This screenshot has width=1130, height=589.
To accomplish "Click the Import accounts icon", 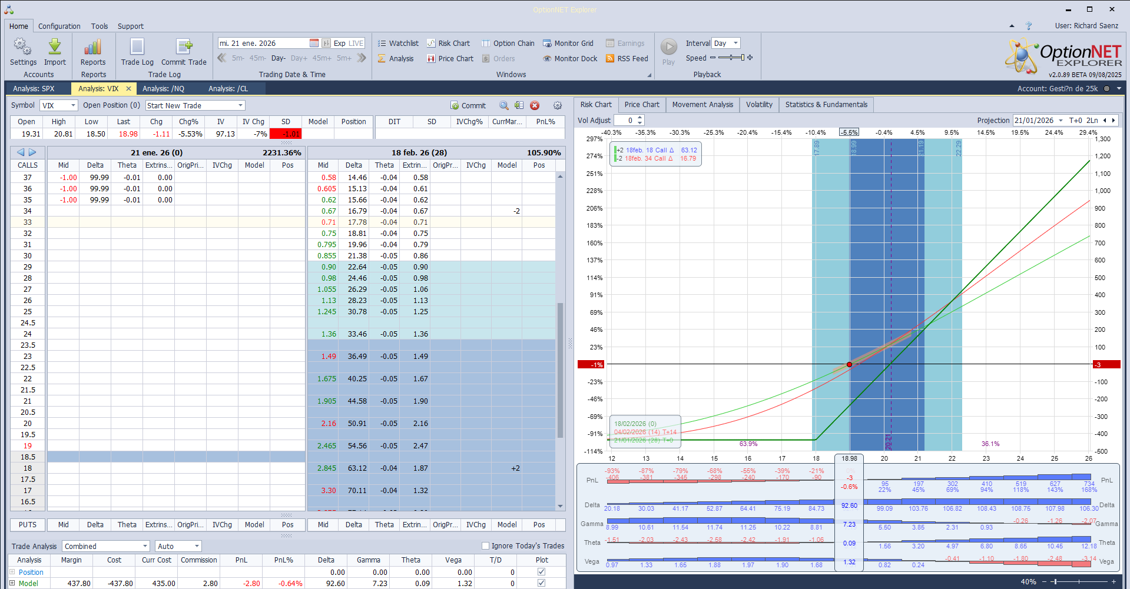I will tap(55, 52).
